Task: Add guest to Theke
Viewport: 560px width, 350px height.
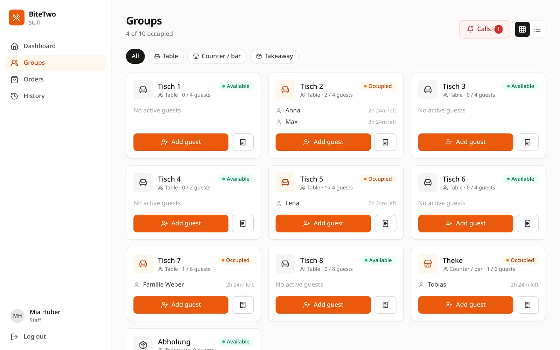Action: click(465, 305)
